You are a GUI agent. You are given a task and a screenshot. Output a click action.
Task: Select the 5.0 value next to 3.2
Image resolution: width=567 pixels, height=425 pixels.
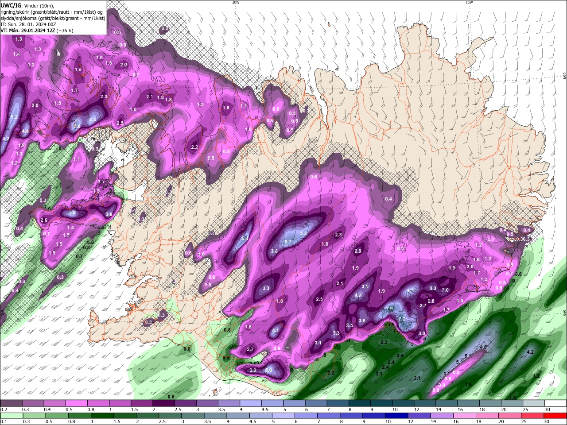(268, 371)
